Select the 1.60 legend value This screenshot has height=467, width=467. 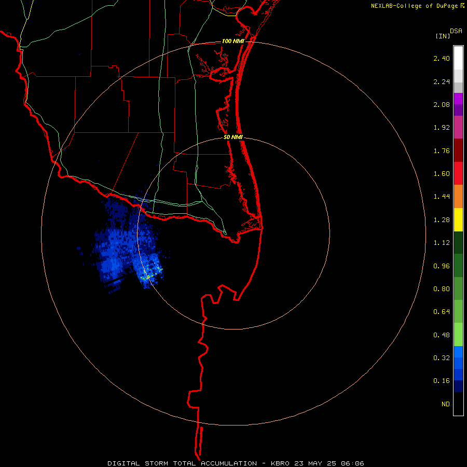pyautogui.click(x=442, y=174)
